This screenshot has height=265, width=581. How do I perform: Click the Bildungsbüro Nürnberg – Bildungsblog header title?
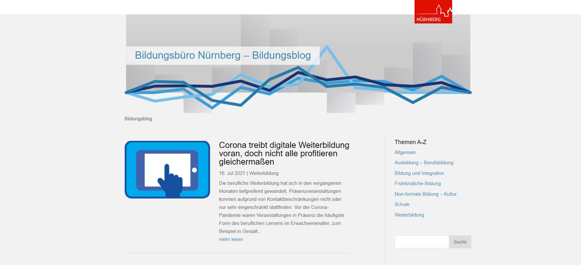pyautogui.click(x=223, y=56)
